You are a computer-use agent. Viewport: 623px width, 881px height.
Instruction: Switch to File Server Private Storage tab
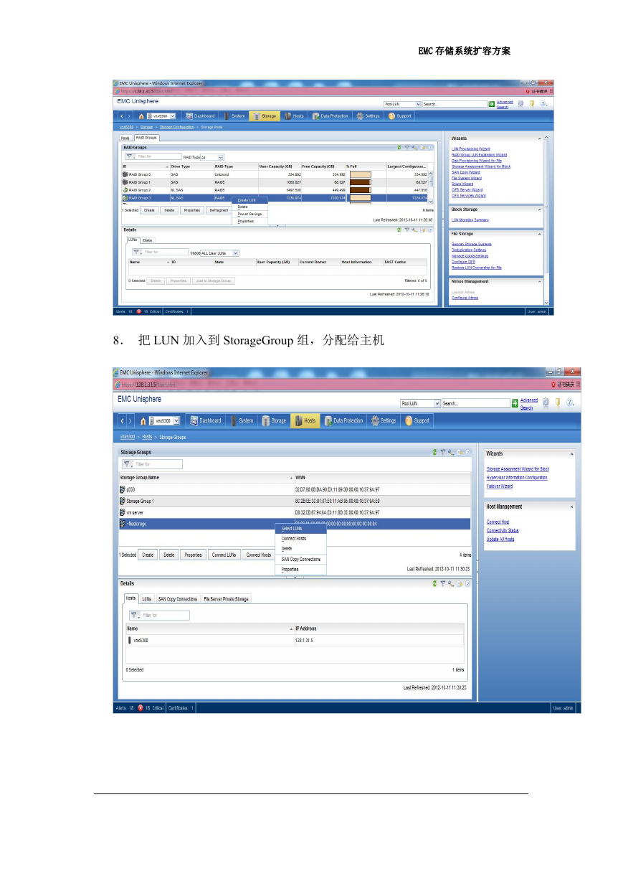[226, 598]
